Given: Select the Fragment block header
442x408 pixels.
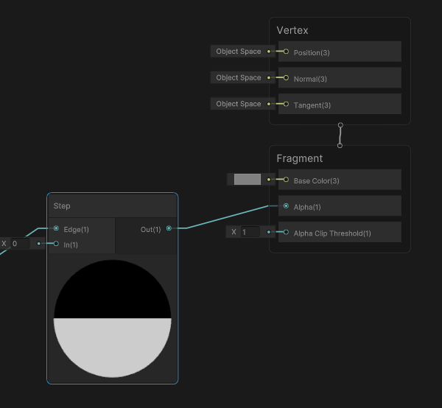Looking at the screenshot, I should [x=339, y=158].
